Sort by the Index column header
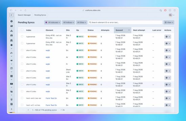Image resolution: width=186 pixels, height=121 pixels. click(29, 30)
